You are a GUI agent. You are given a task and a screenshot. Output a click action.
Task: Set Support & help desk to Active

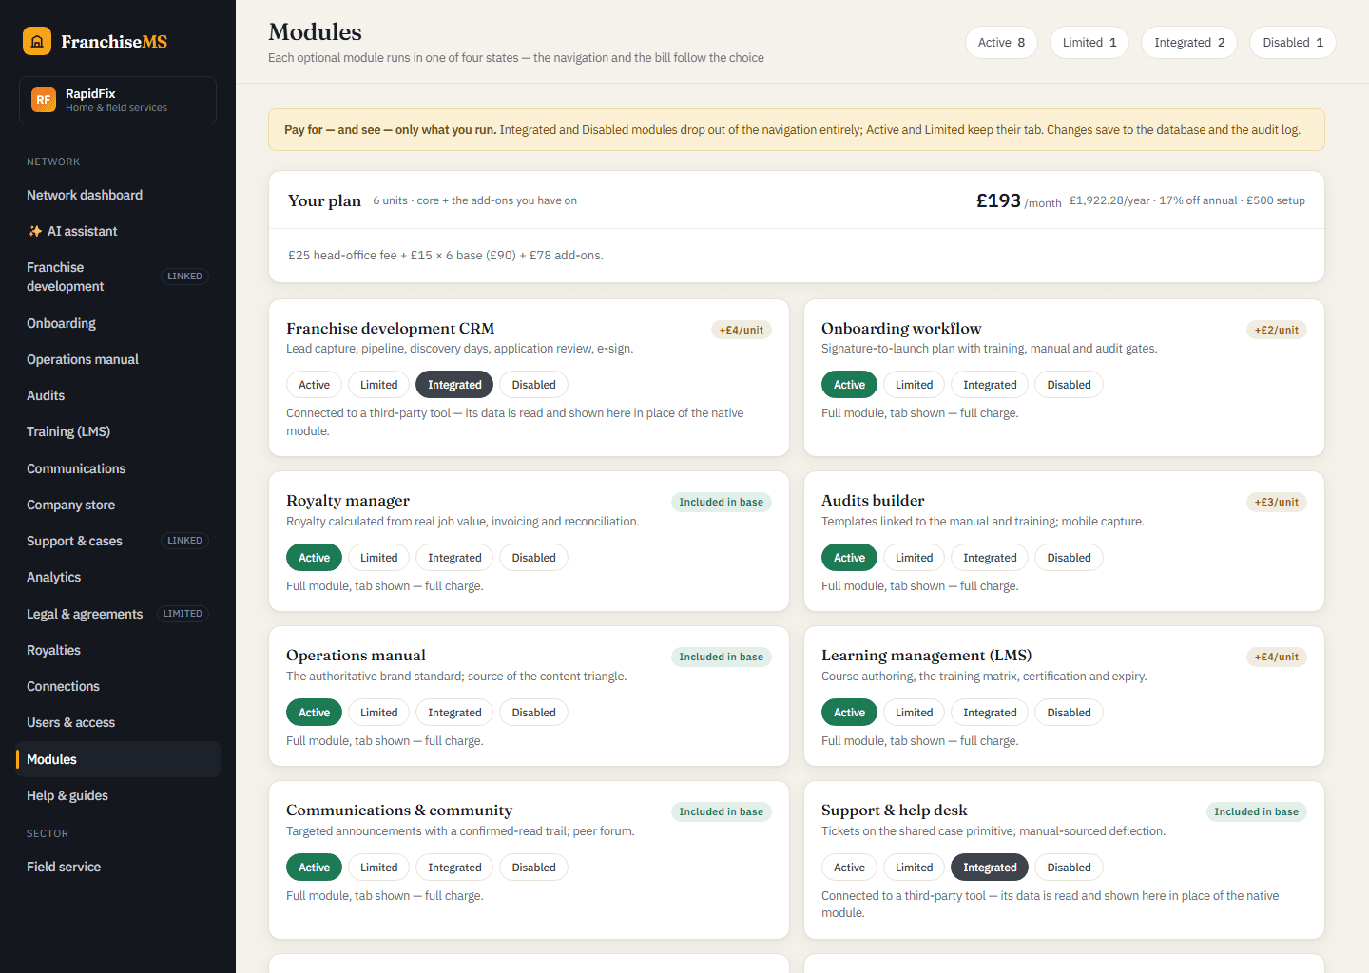point(849,868)
